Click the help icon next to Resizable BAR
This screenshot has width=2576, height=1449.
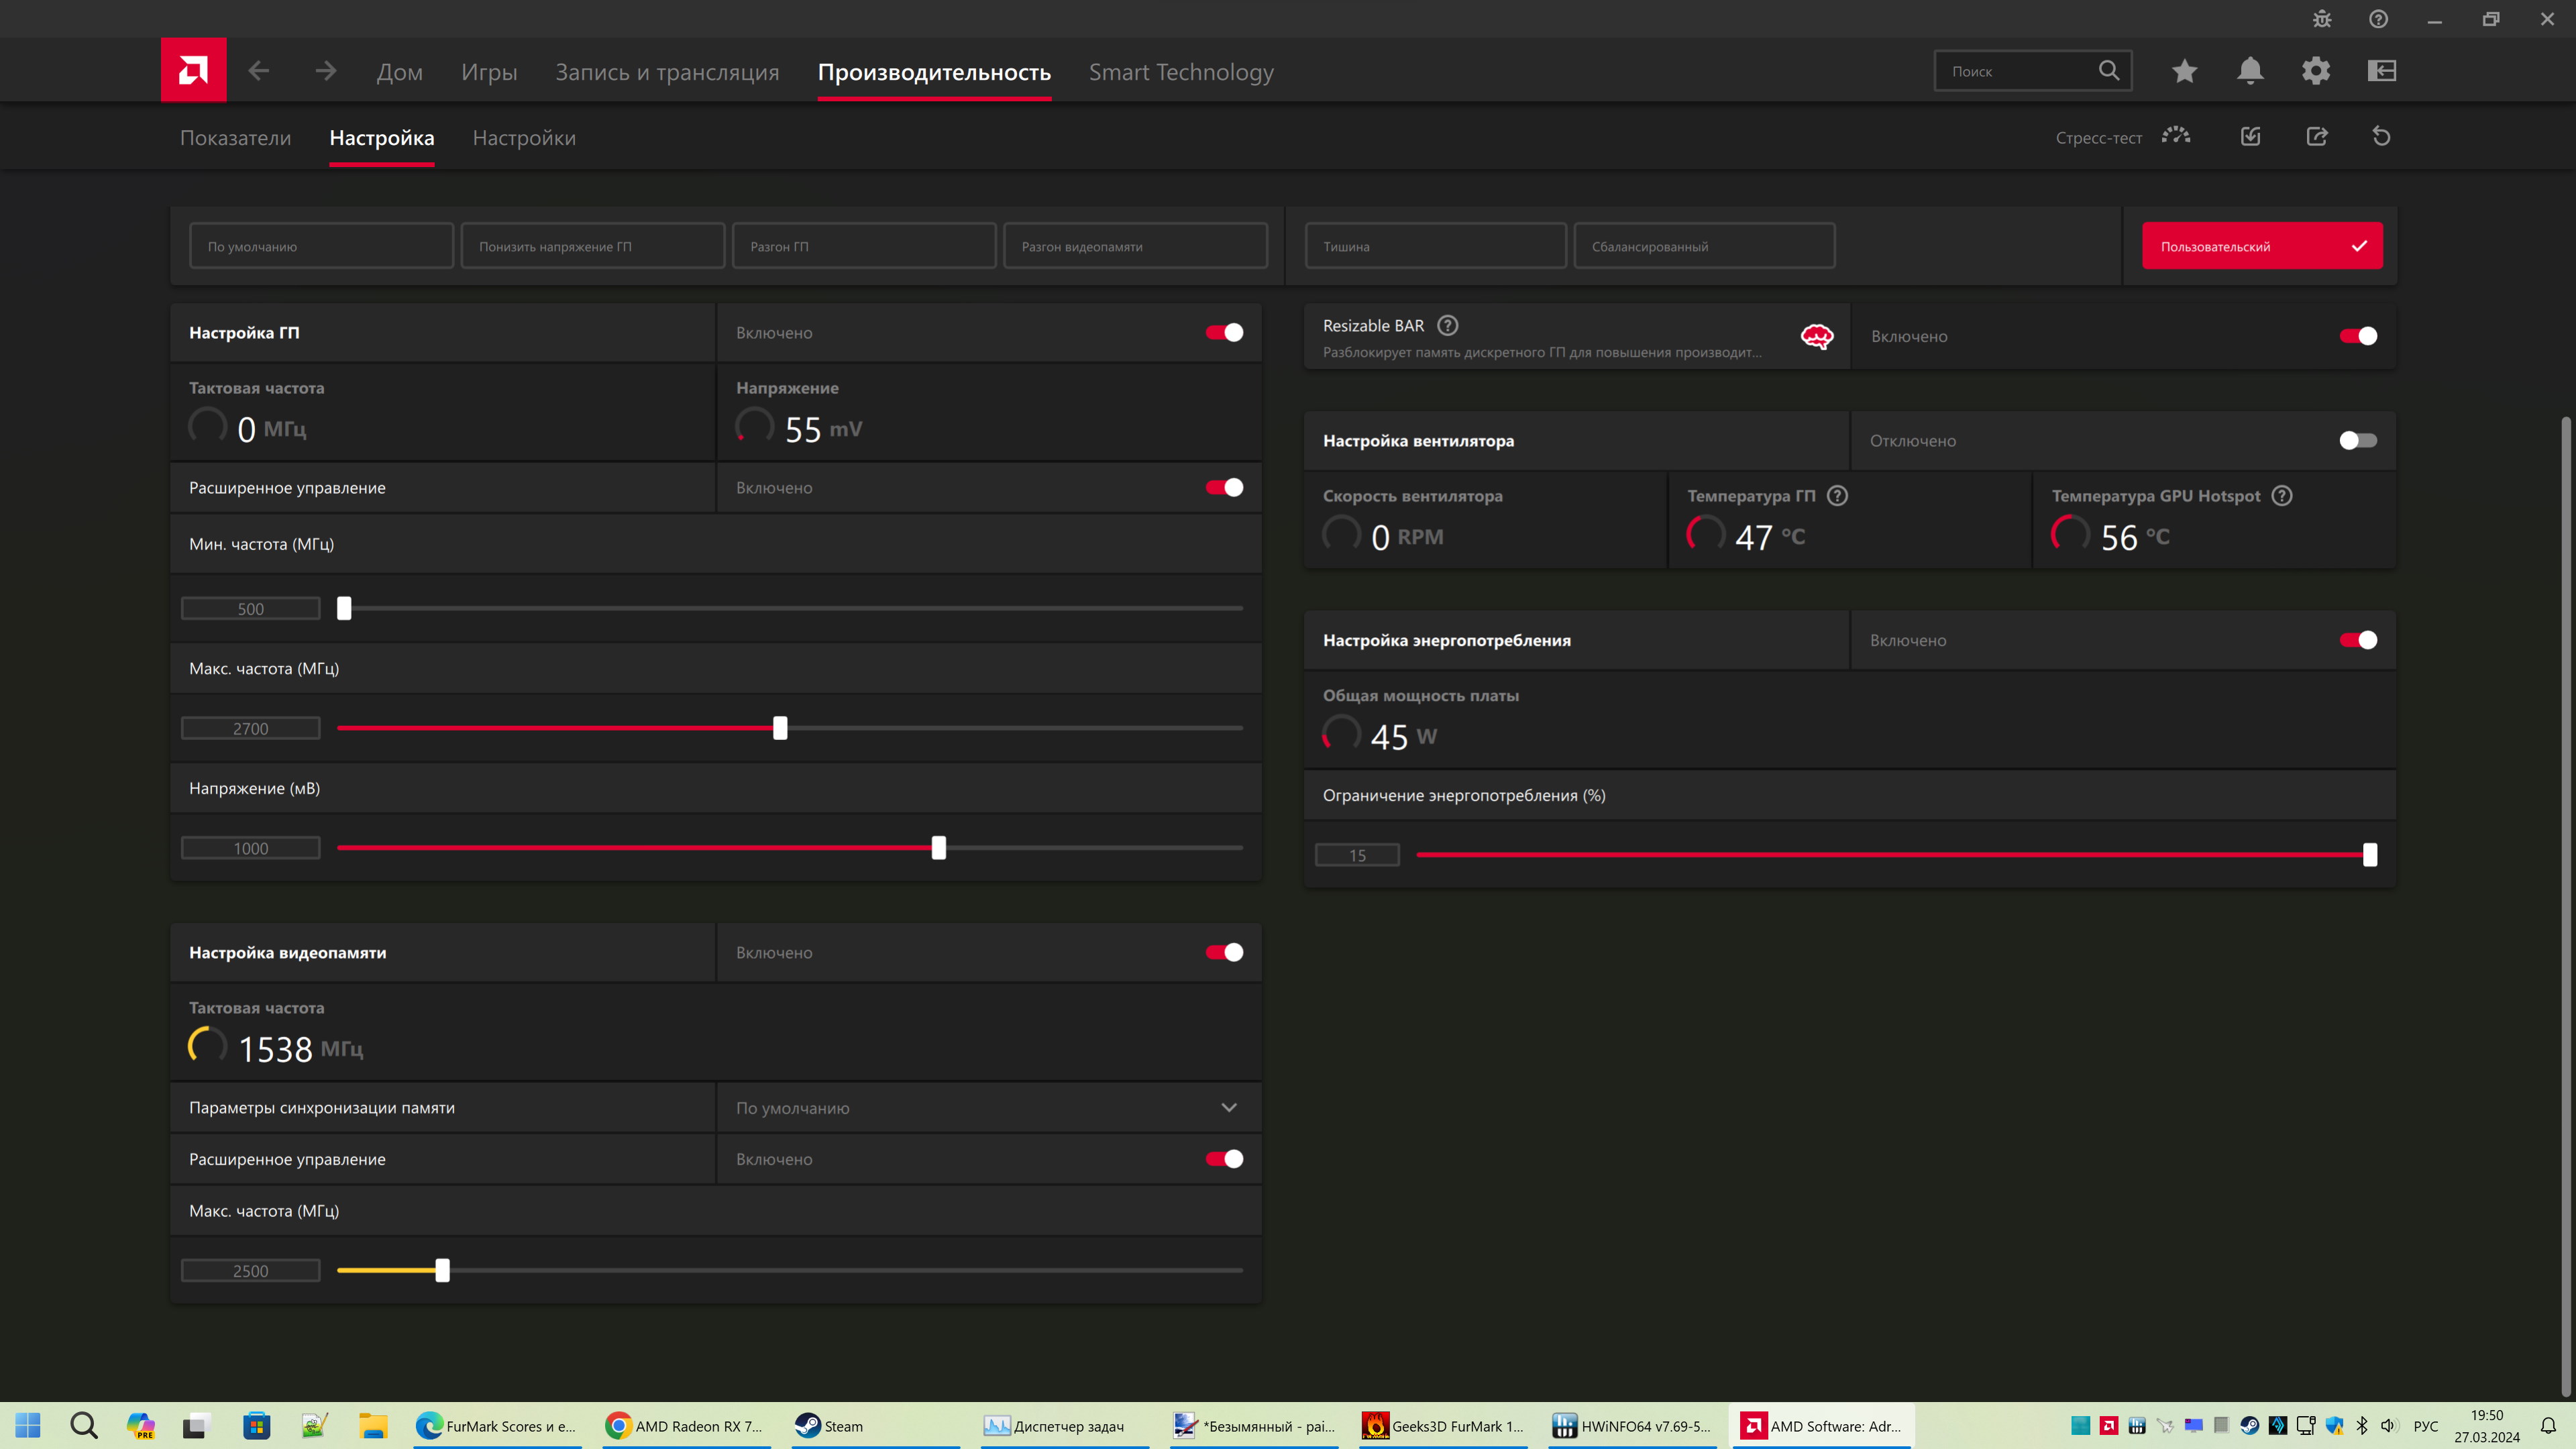[1447, 326]
